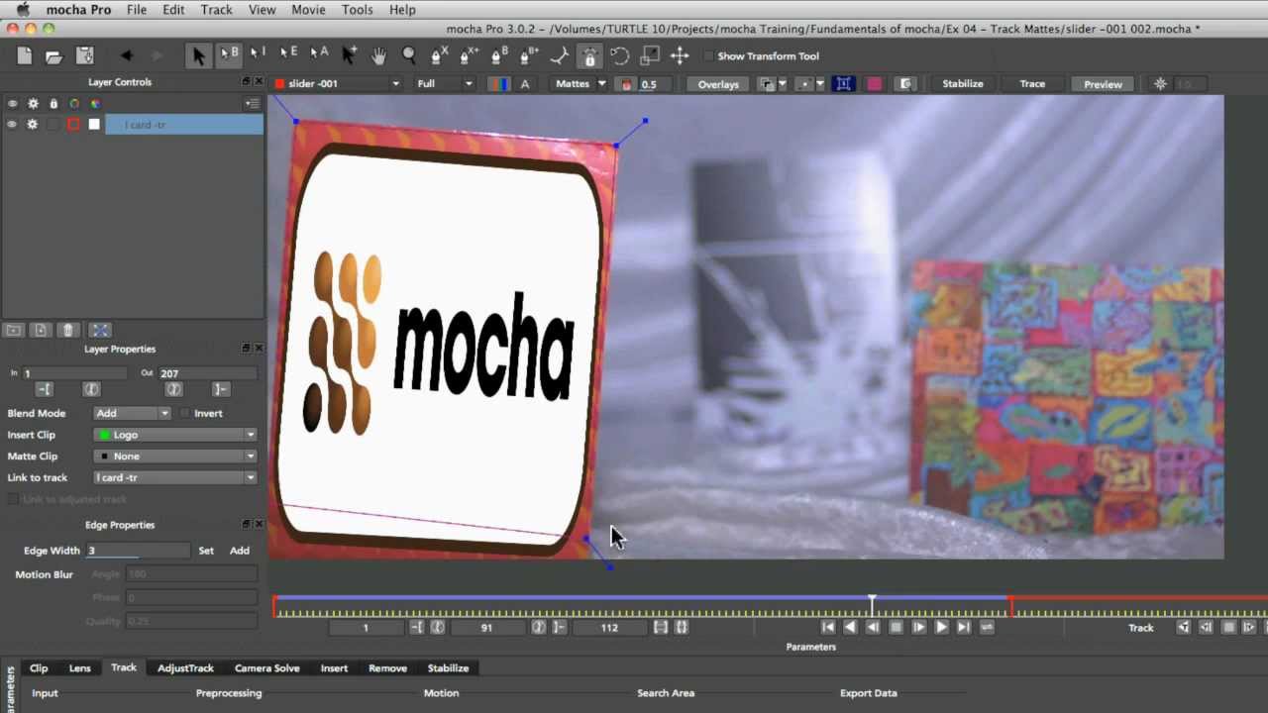1268x713 pixels.
Task: Select the pick Inner (I) tool
Action: [258, 54]
